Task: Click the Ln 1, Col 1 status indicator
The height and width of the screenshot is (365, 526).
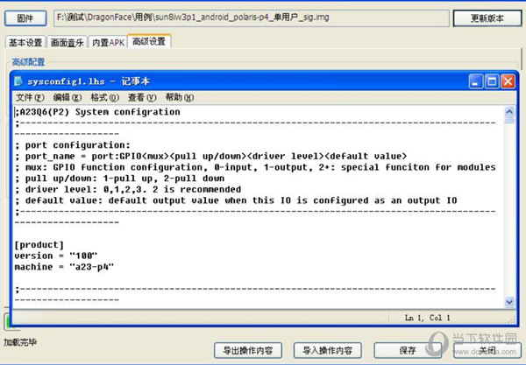Action: tap(428, 318)
